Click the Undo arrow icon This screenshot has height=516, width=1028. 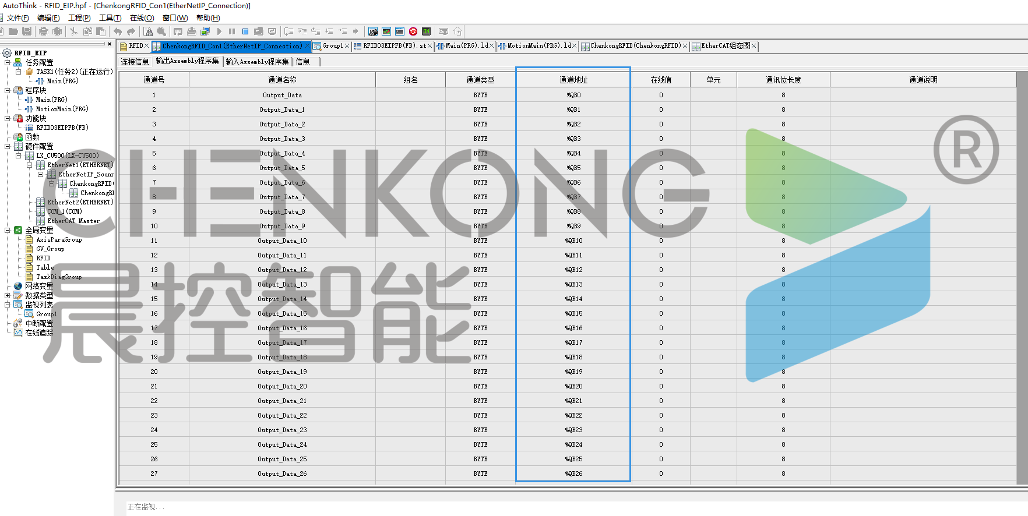(x=118, y=31)
